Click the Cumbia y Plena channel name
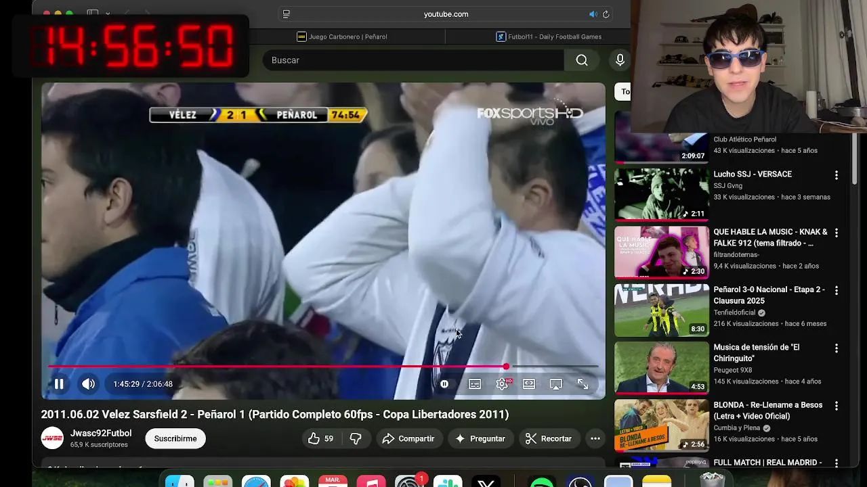The height and width of the screenshot is (487, 867). pos(736,428)
